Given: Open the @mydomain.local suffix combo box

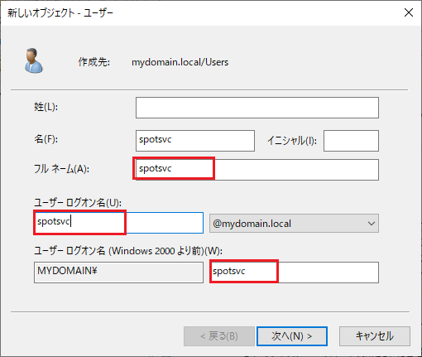Looking at the screenshot, I should click(x=294, y=223).
